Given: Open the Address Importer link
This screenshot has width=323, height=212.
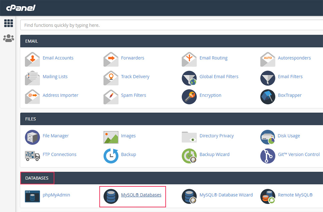Looking at the screenshot, I should tap(60, 96).
